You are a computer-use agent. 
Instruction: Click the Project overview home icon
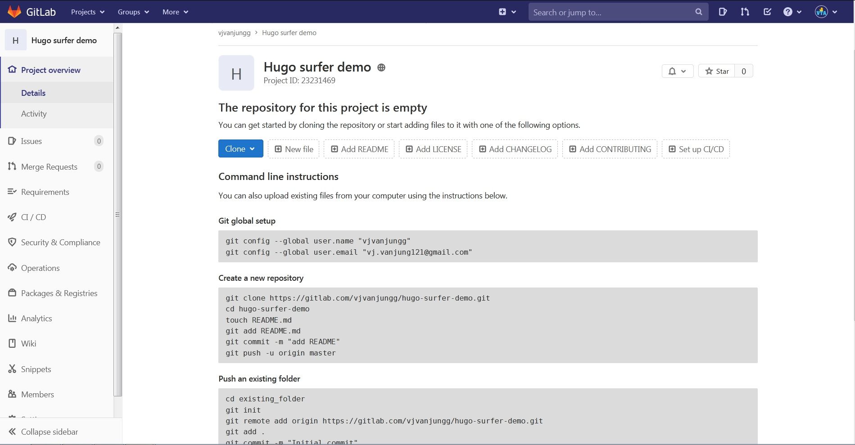click(x=12, y=70)
